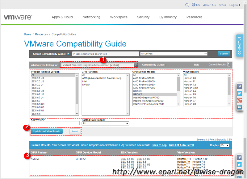This screenshot has width=247, height=179.
Task: Share via the Facebook icon beside the filter lists
Action: (239, 86)
